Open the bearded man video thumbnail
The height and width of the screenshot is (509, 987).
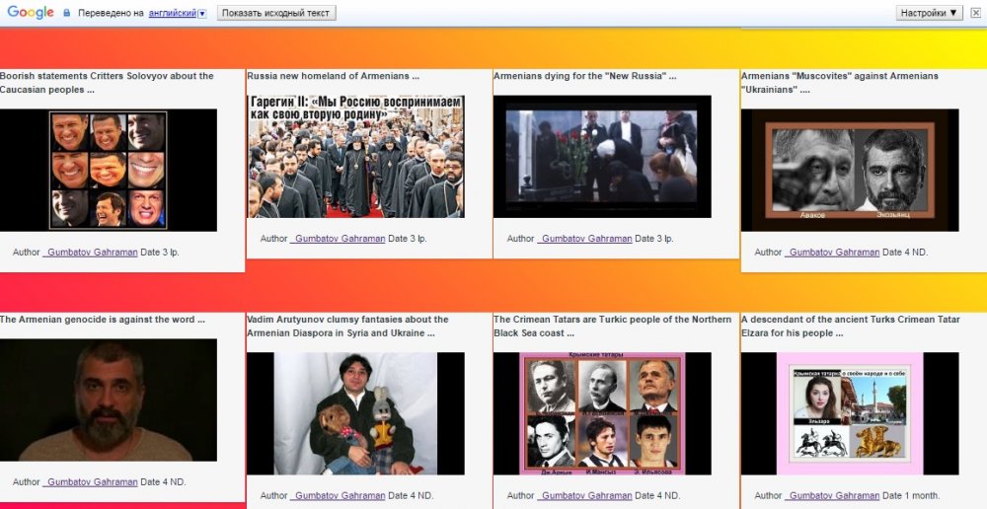(109, 400)
